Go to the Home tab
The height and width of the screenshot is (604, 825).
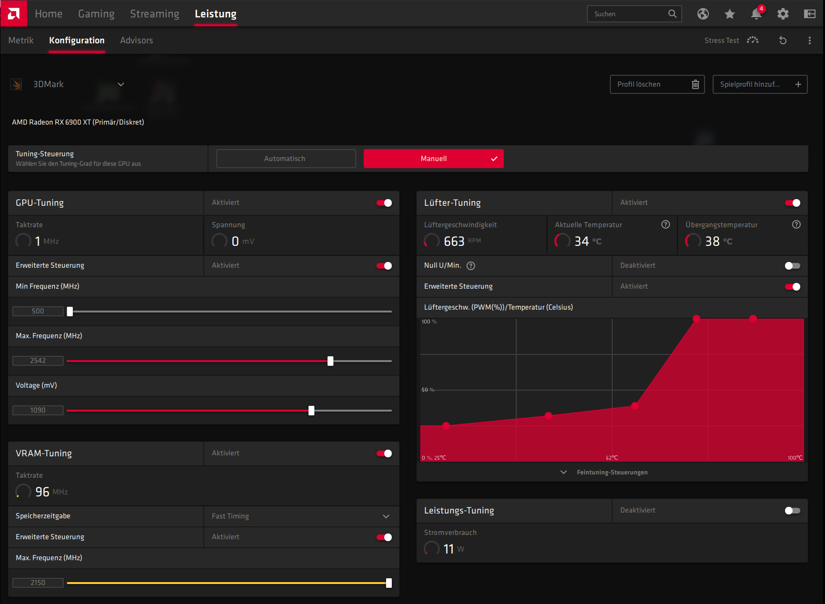point(49,14)
